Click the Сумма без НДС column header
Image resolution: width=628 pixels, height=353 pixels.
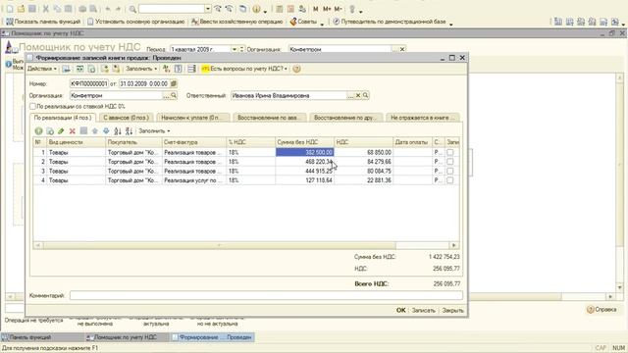click(x=304, y=142)
